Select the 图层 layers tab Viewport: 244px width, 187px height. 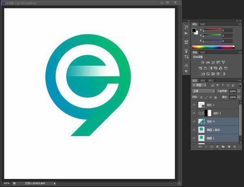coord(195,80)
